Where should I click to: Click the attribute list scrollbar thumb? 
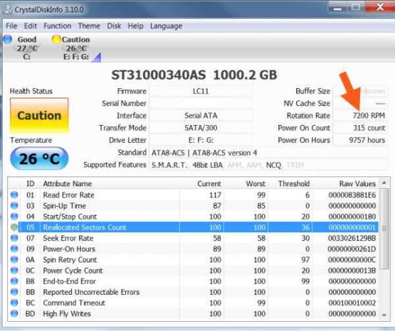click(x=384, y=228)
